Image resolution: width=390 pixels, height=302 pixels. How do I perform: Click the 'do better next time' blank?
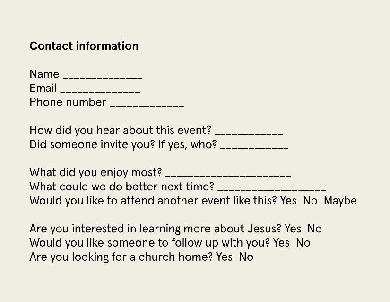pyautogui.click(x=272, y=188)
